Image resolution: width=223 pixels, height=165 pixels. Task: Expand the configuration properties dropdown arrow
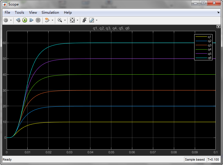point(11,20)
